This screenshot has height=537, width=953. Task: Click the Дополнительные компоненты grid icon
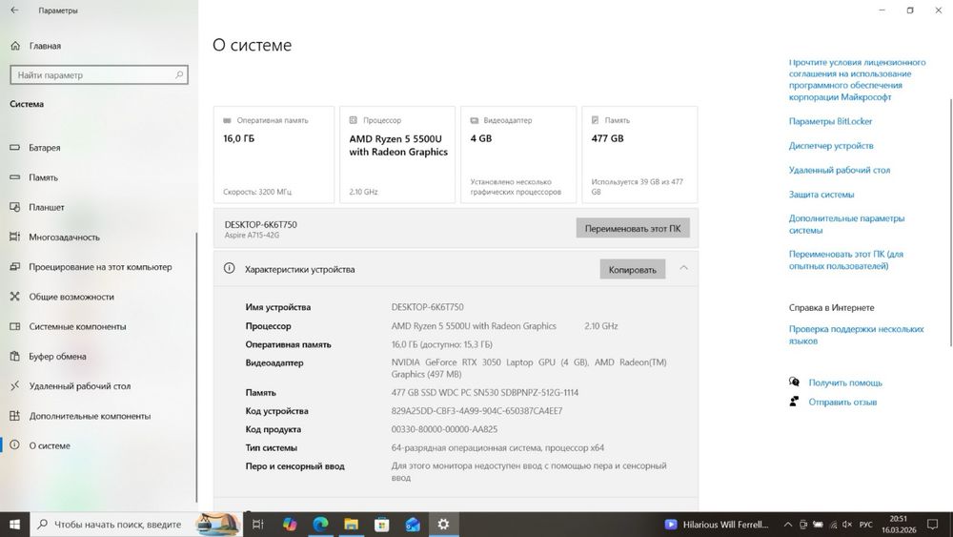(15, 415)
